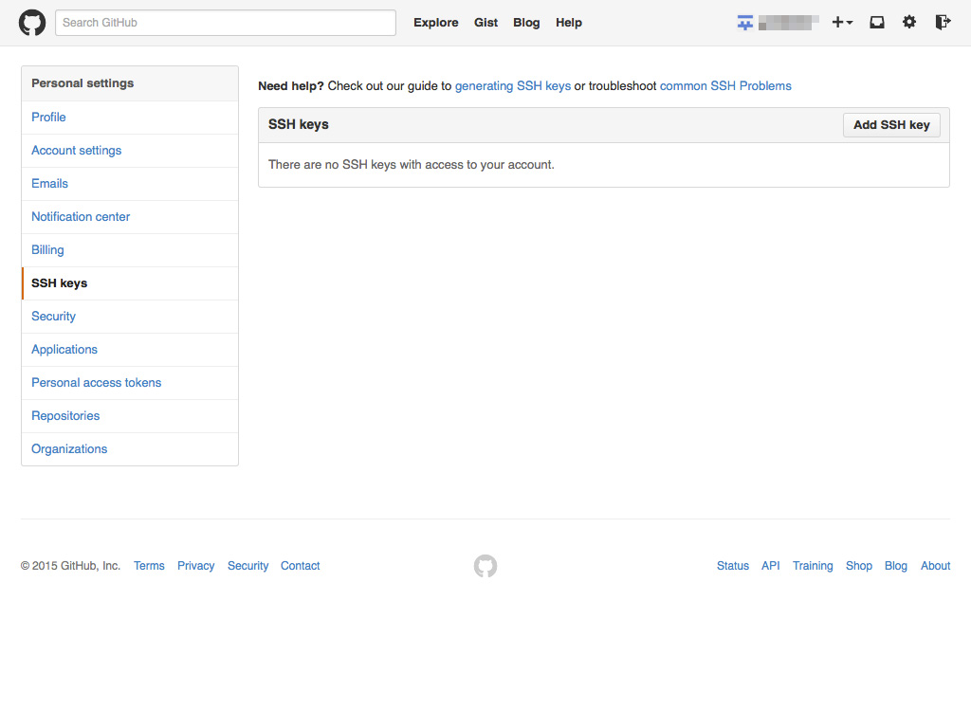The height and width of the screenshot is (728, 971).
Task: Click the Status link in footer
Action: pyautogui.click(x=732, y=566)
